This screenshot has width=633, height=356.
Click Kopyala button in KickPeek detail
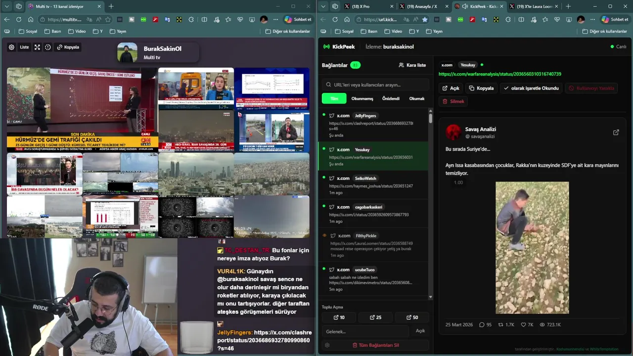[x=481, y=88]
